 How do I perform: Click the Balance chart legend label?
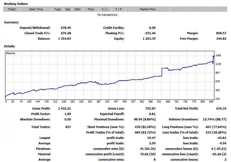click(10, 53)
